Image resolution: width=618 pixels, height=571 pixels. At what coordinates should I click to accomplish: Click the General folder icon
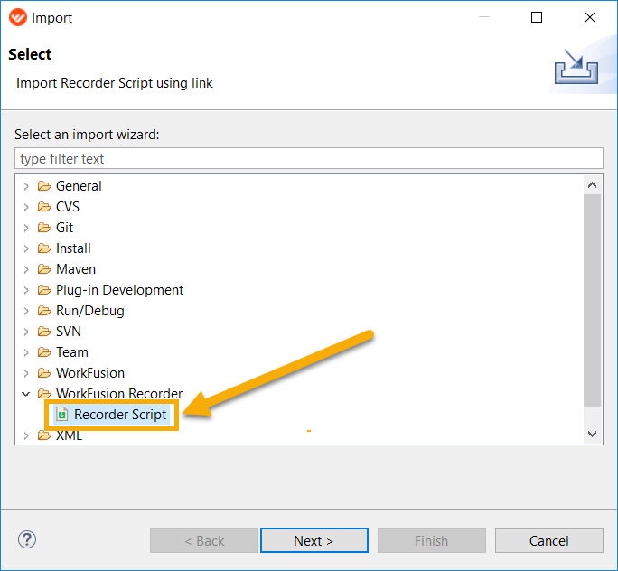coord(44,185)
